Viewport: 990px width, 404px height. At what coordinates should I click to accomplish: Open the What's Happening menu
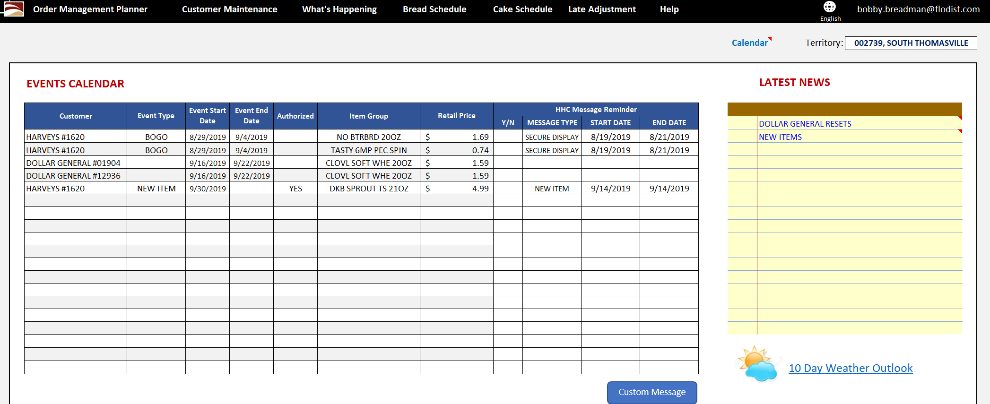click(339, 9)
